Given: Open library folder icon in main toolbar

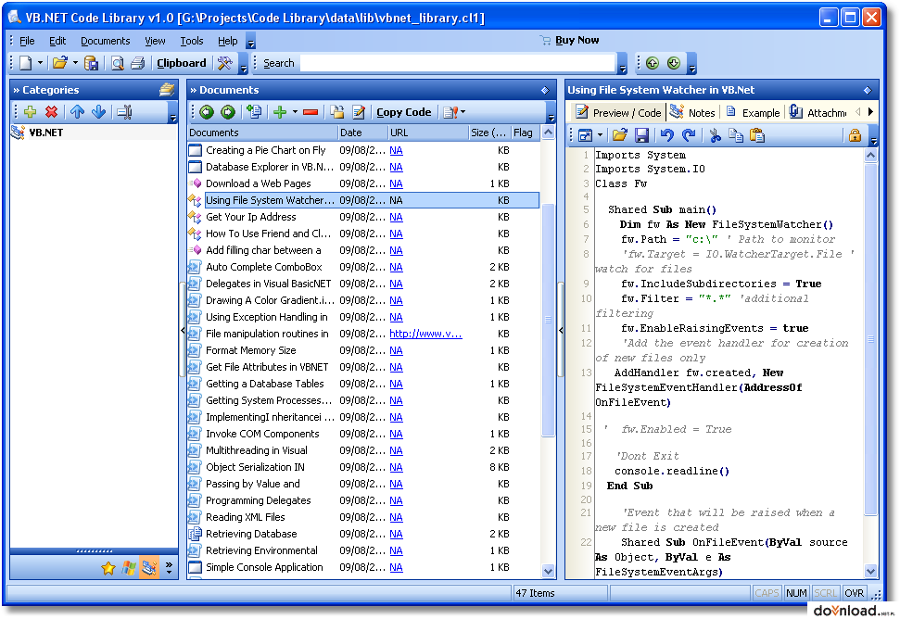Looking at the screenshot, I should coord(59,63).
